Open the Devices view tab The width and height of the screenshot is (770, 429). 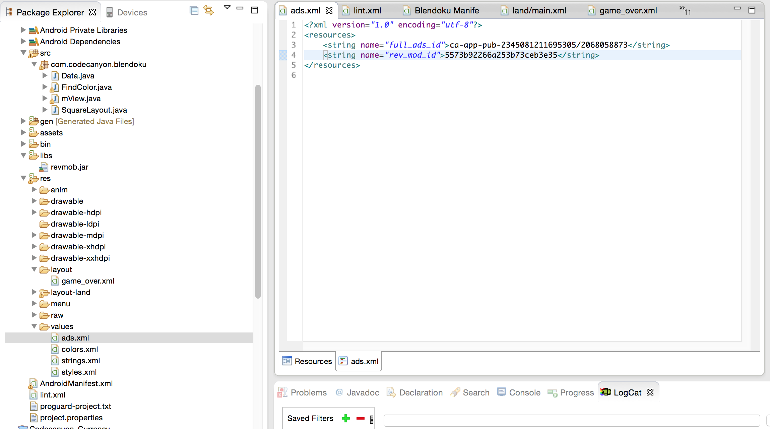click(x=127, y=12)
